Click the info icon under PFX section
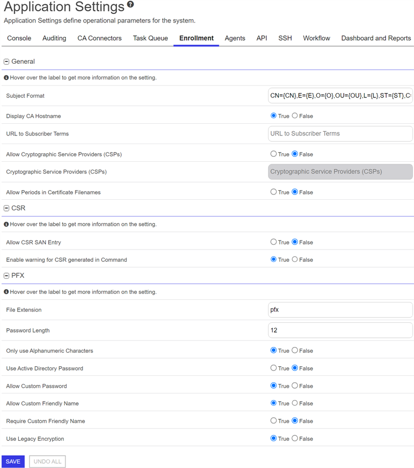The height and width of the screenshot is (468, 414). [x=6, y=292]
